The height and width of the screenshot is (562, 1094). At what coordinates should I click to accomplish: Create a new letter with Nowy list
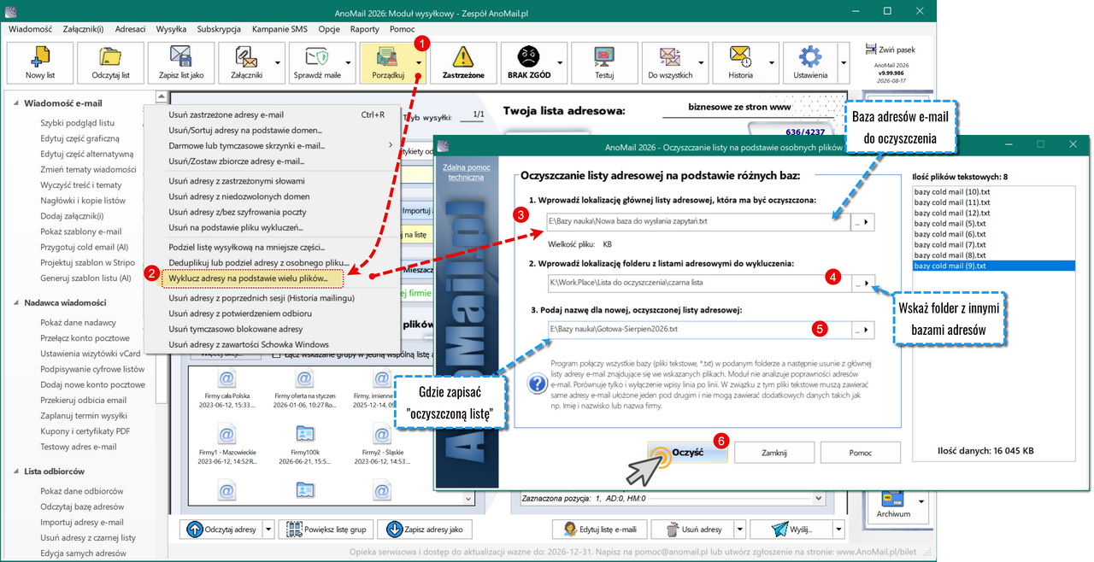(39, 62)
